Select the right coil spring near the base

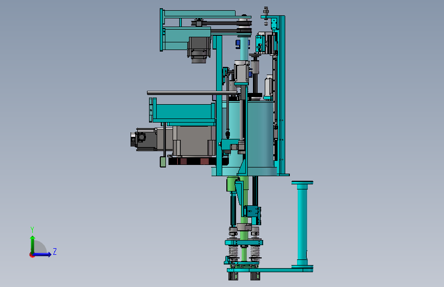tap(255, 253)
